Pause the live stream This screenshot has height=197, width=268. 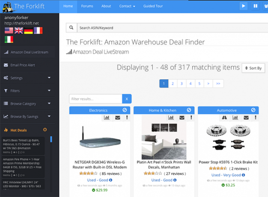click(255, 6)
